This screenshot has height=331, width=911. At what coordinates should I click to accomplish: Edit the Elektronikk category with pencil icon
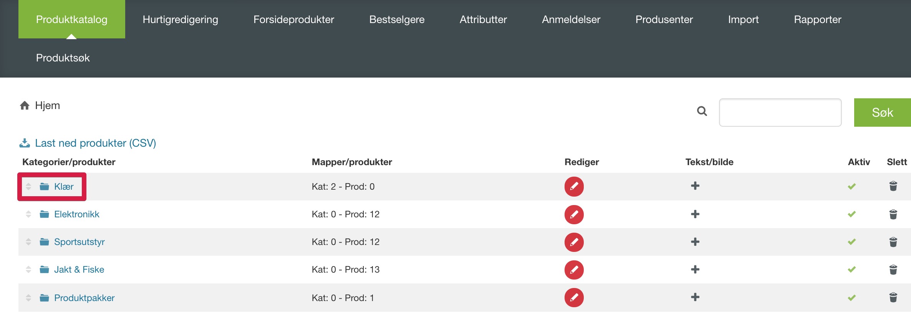point(574,214)
